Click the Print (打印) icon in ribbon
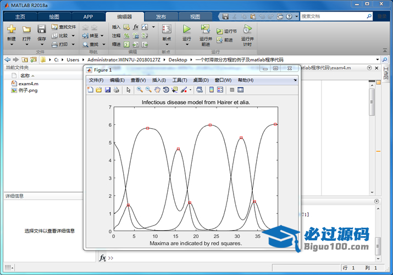Screen dimensions: 393x275 pos(54,45)
